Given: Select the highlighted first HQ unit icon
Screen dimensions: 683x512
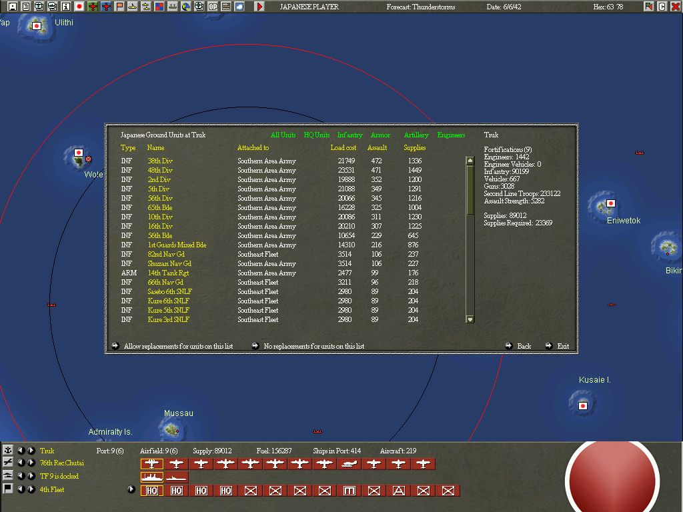Looking at the screenshot, I should click(x=151, y=491).
